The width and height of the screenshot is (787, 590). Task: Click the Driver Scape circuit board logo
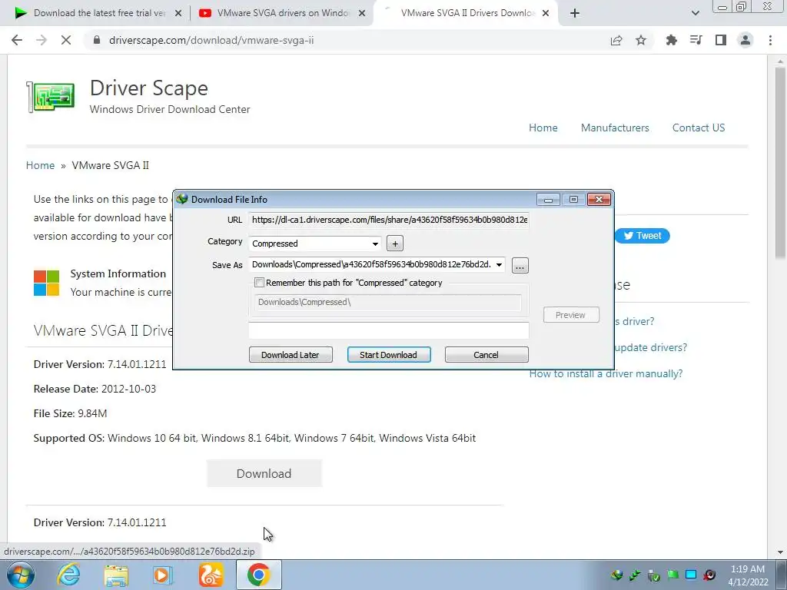coord(51,96)
